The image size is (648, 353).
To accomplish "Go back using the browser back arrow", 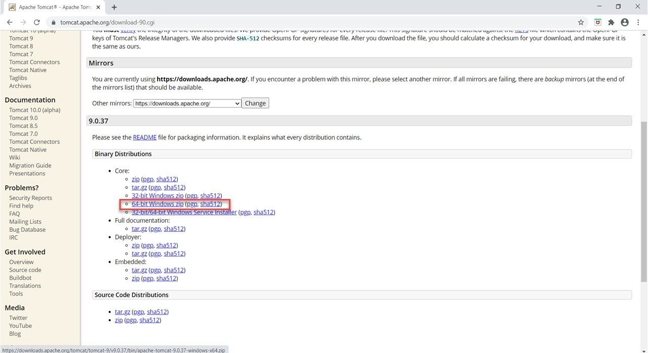I will [10, 22].
